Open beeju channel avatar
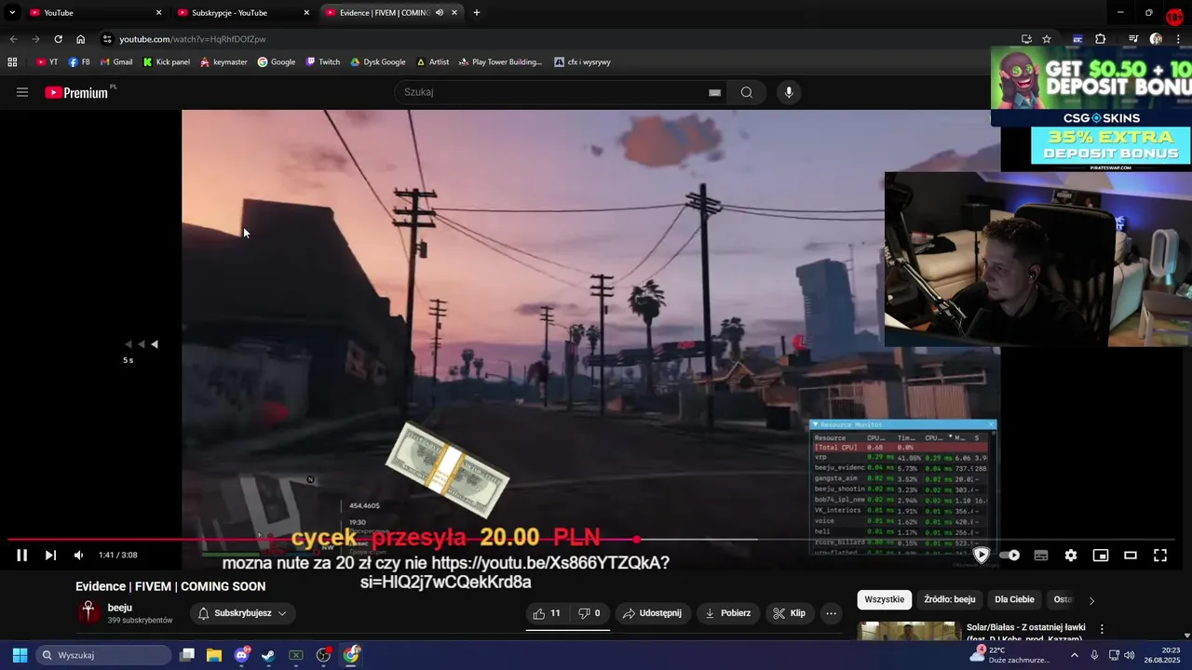This screenshot has width=1192, height=670. pos(88,612)
